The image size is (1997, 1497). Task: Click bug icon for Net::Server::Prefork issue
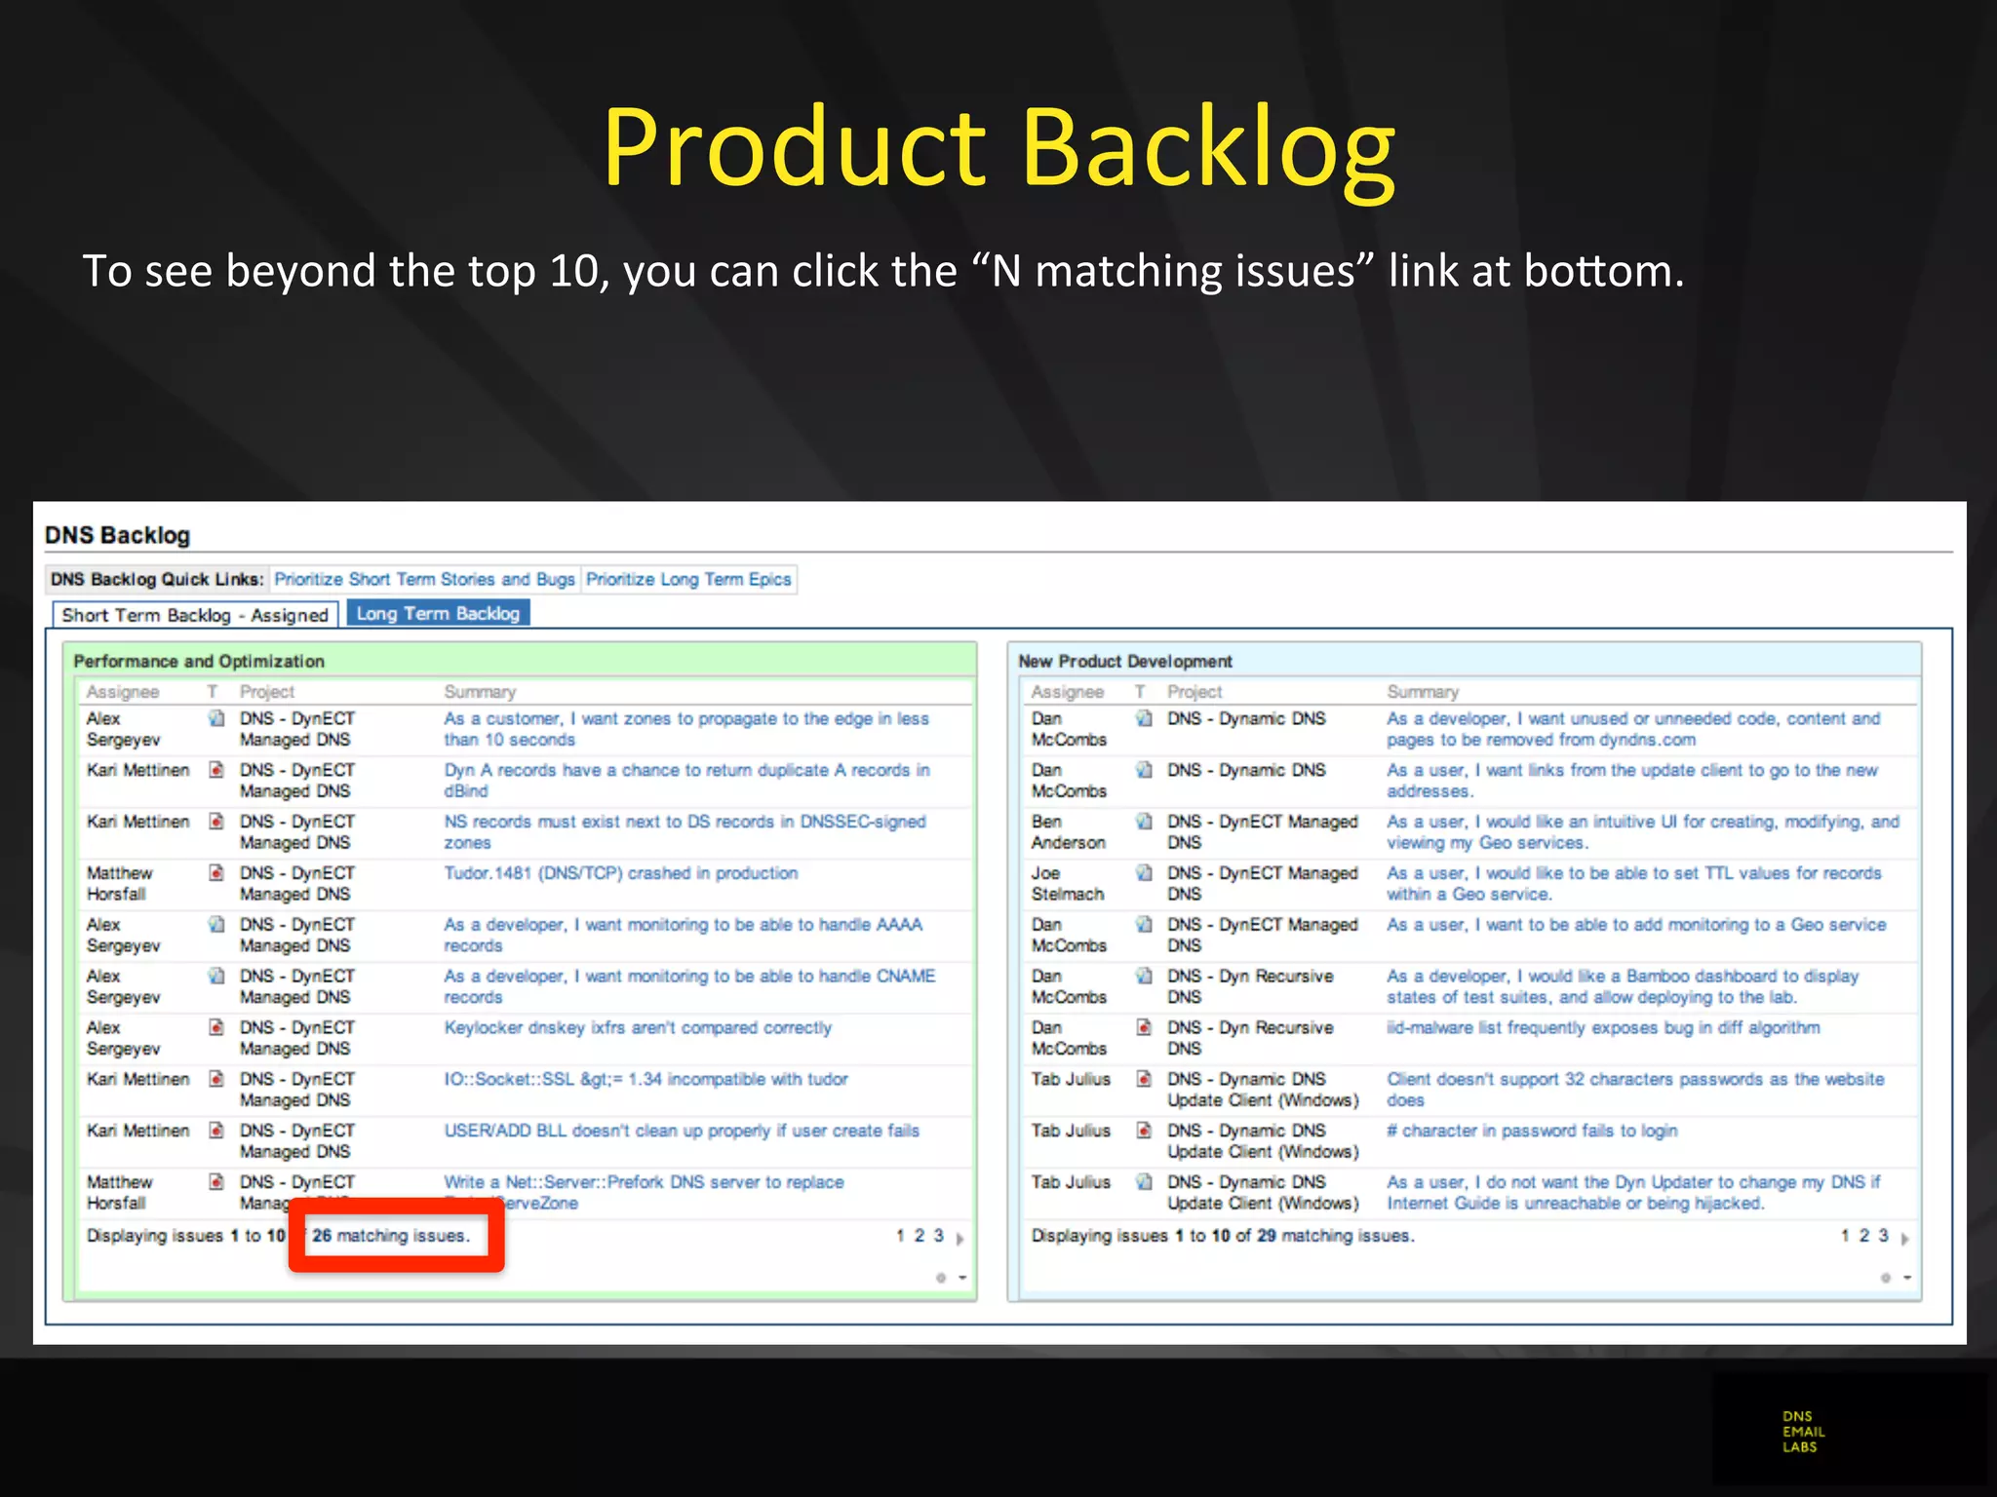(216, 1182)
